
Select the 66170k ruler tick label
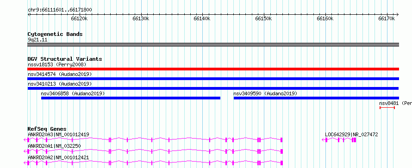387,18
